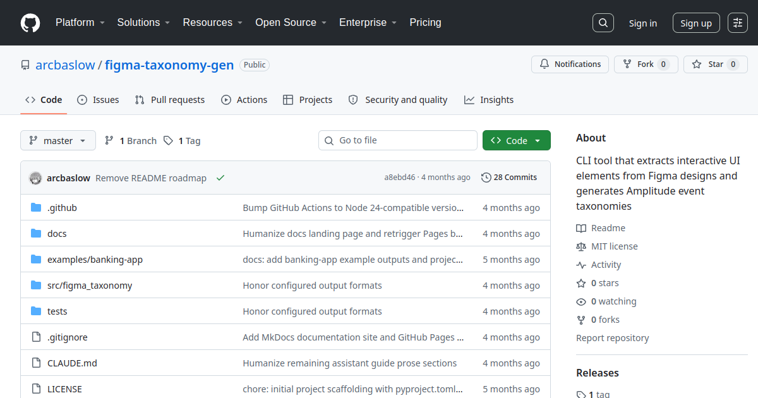Screen dimensions: 758x398
Task: Click the repository icon before arcbaslow
Action: point(25,65)
